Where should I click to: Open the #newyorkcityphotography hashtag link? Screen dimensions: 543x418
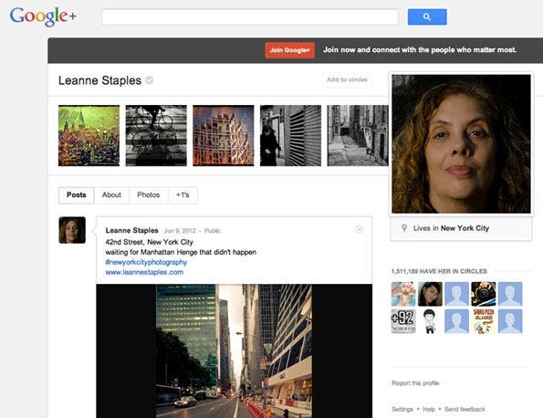click(x=146, y=262)
